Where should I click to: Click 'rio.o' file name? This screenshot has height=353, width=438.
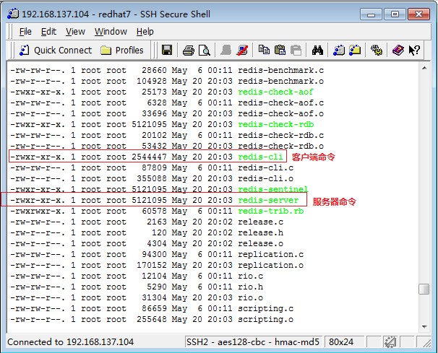pyautogui.click(x=251, y=297)
